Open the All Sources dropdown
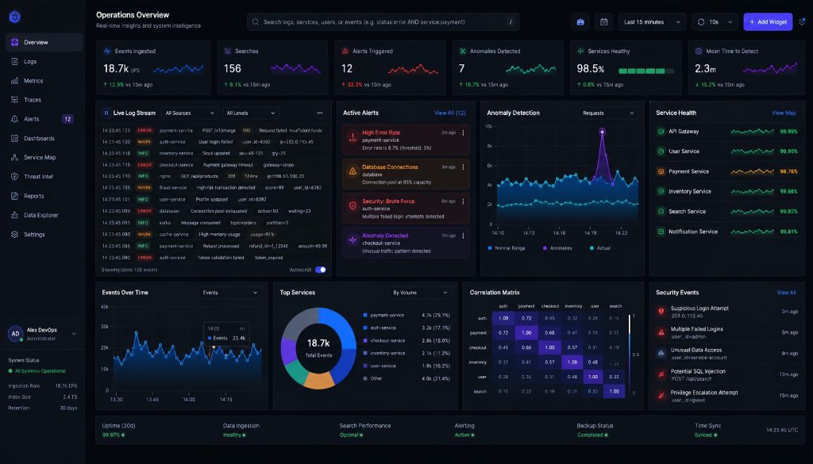 coord(189,113)
